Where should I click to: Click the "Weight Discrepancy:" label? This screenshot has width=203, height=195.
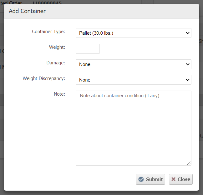click(x=44, y=78)
